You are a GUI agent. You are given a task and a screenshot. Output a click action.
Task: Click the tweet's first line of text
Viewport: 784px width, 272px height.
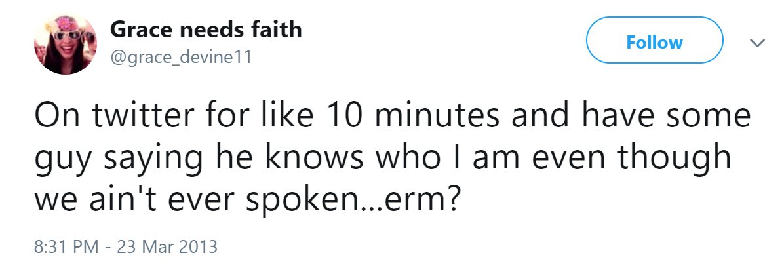pos(393,115)
